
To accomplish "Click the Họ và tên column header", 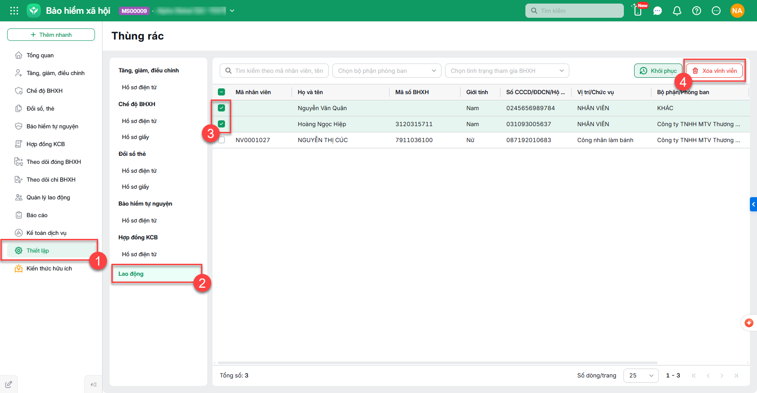I will click(310, 92).
